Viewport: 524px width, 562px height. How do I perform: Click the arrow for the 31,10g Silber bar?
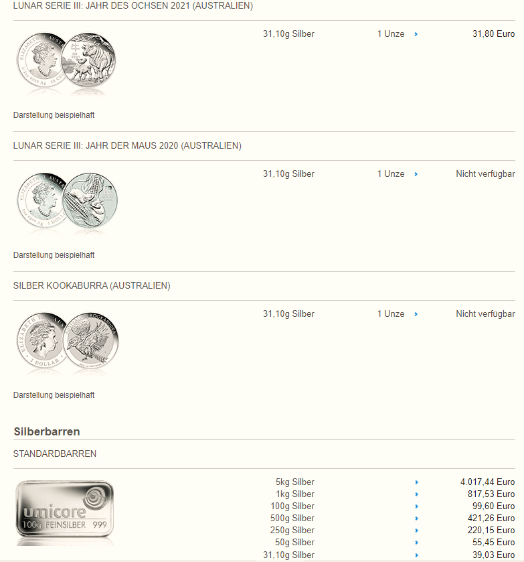[416, 555]
